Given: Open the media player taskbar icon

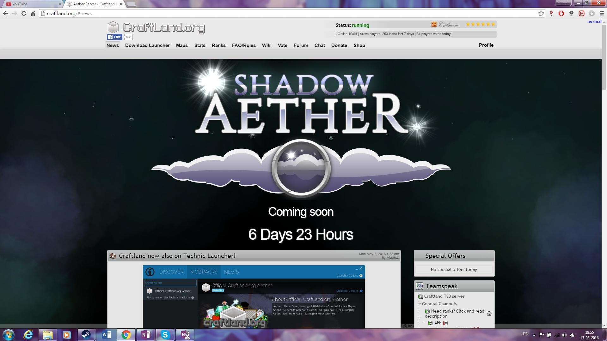Looking at the screenshot, I should [67, 335].
